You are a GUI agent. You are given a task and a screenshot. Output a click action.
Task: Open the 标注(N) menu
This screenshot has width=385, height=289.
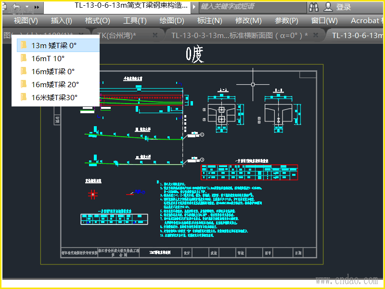pos(209,21)
